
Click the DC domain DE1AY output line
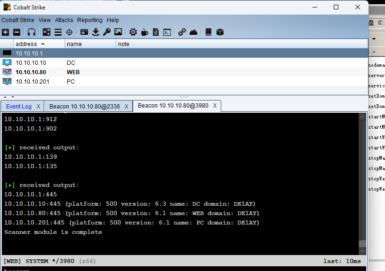[130, 204]
